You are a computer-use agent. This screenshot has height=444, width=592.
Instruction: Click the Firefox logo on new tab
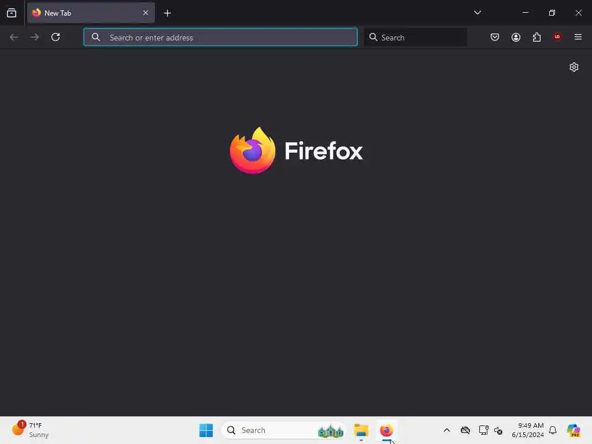[297, 150]
